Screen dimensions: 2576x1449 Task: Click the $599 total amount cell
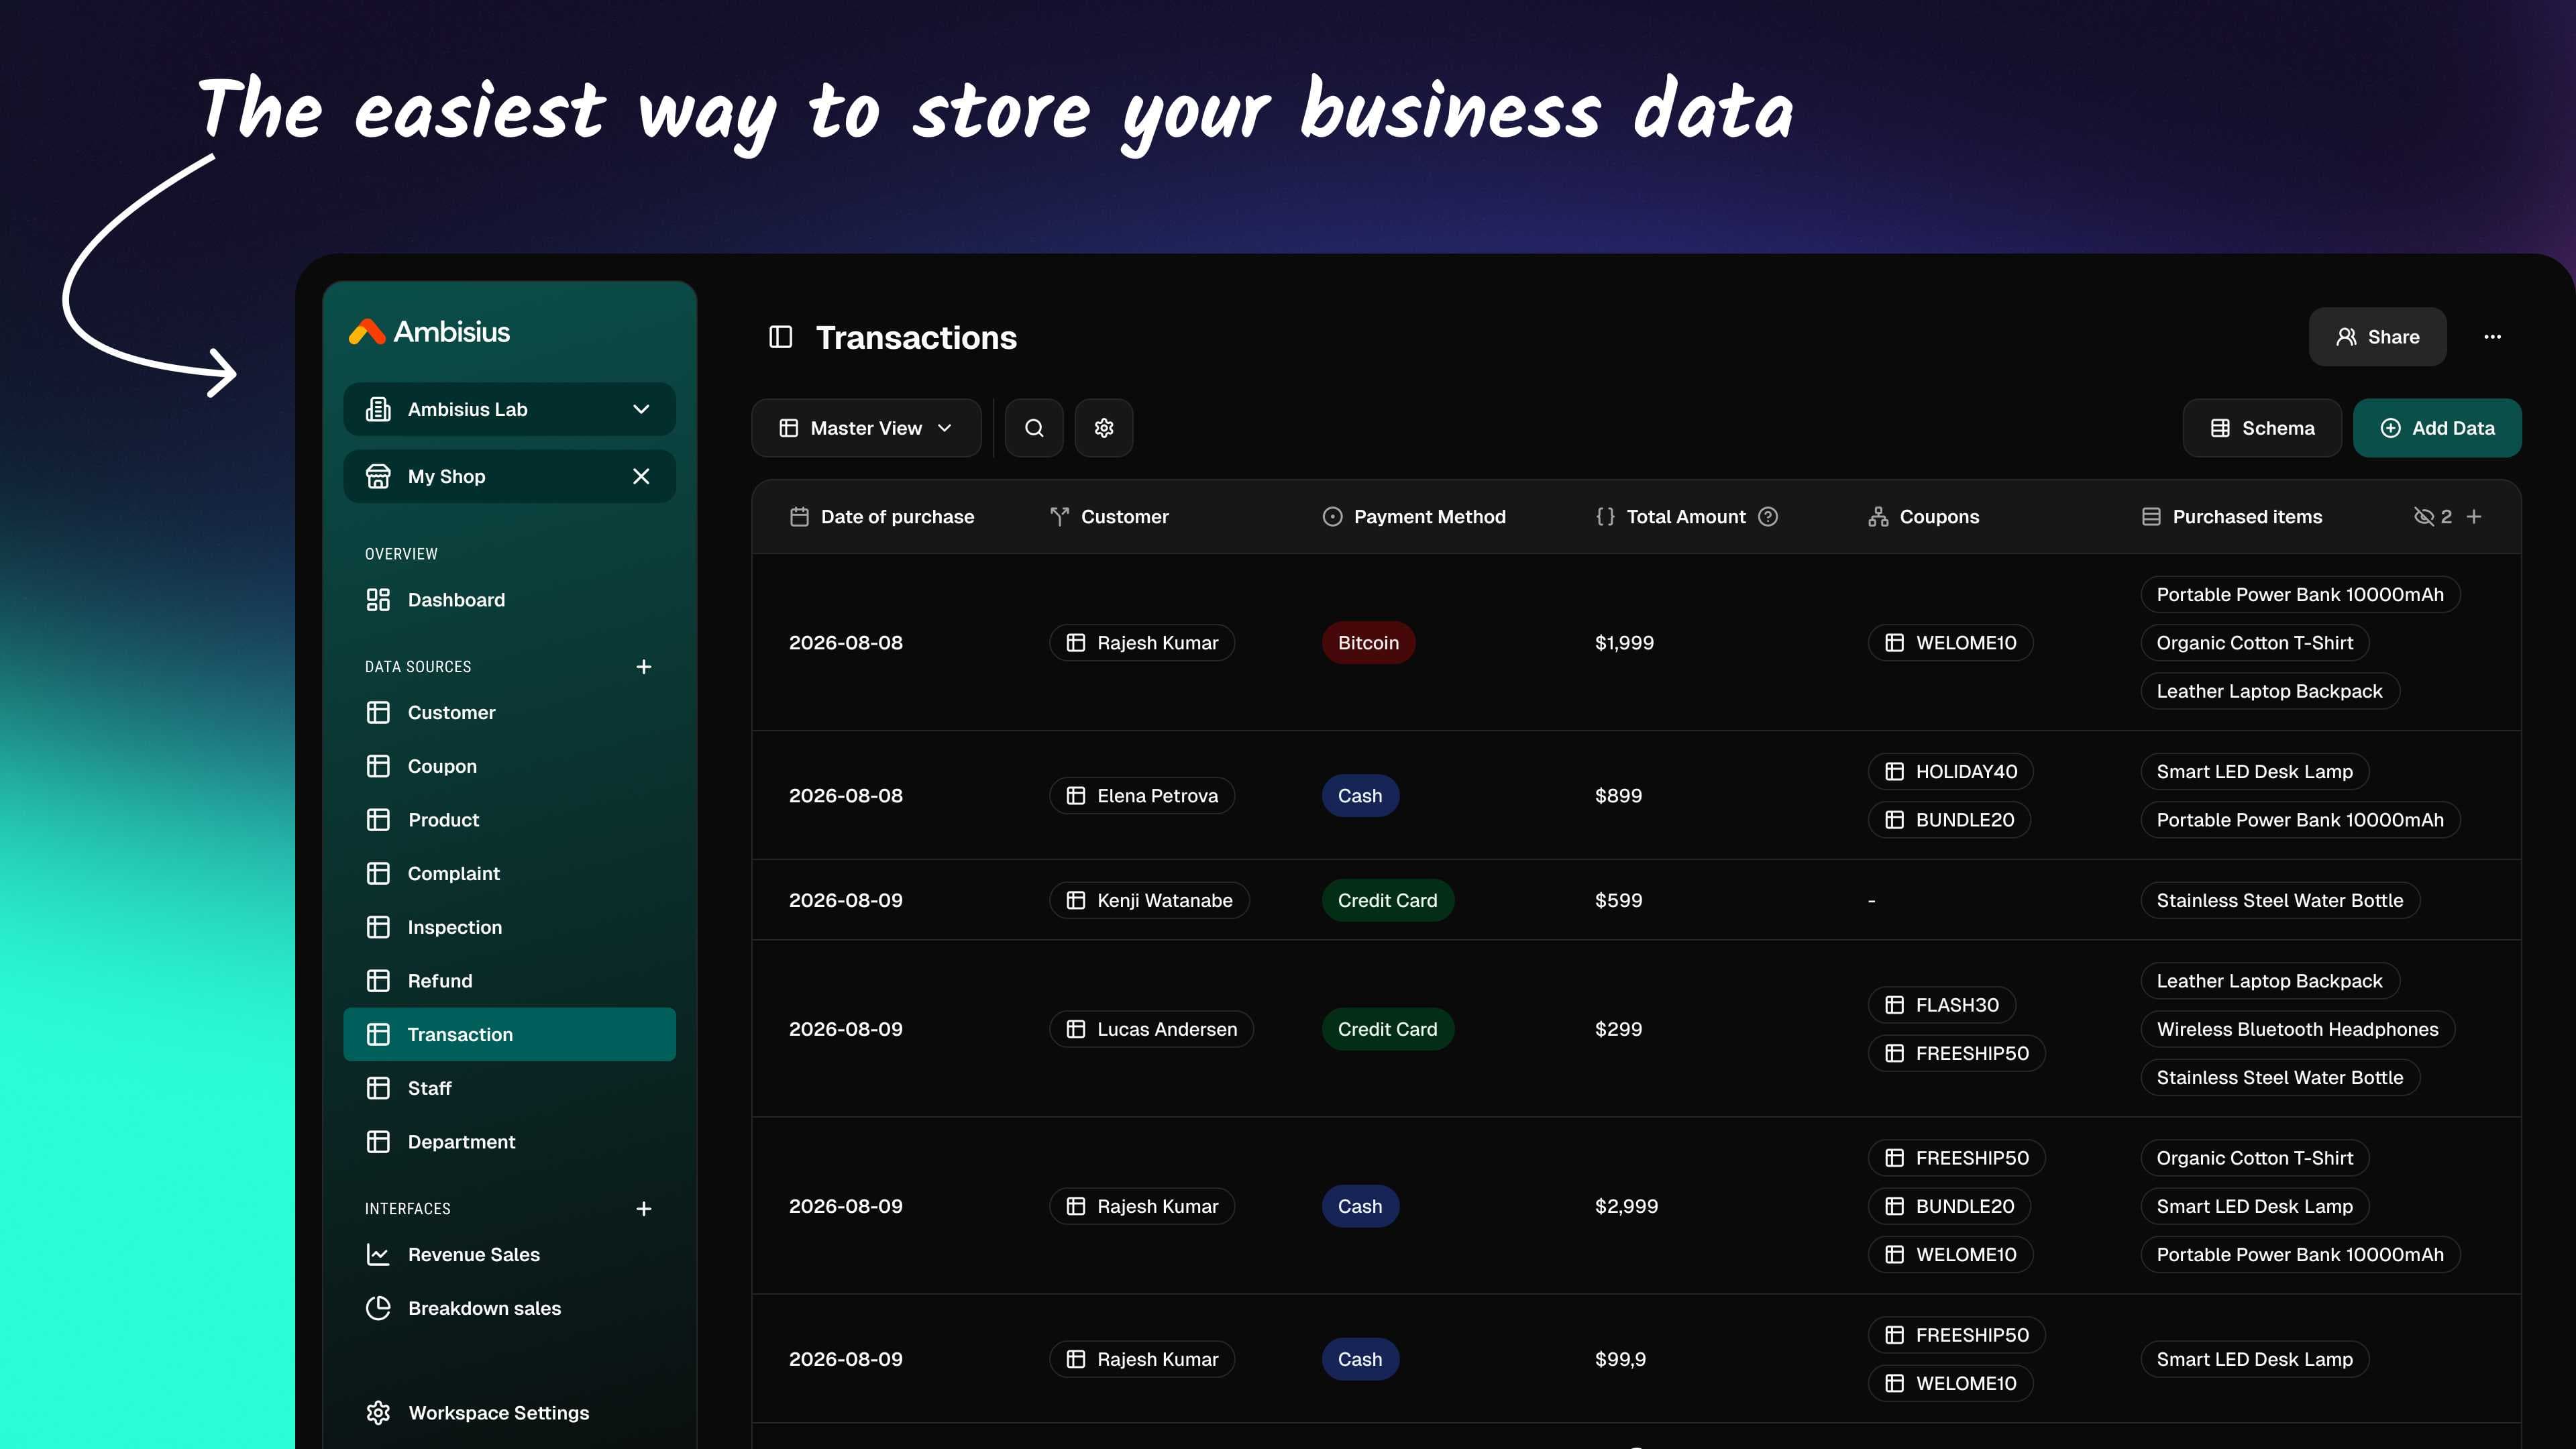point(1618,901)
